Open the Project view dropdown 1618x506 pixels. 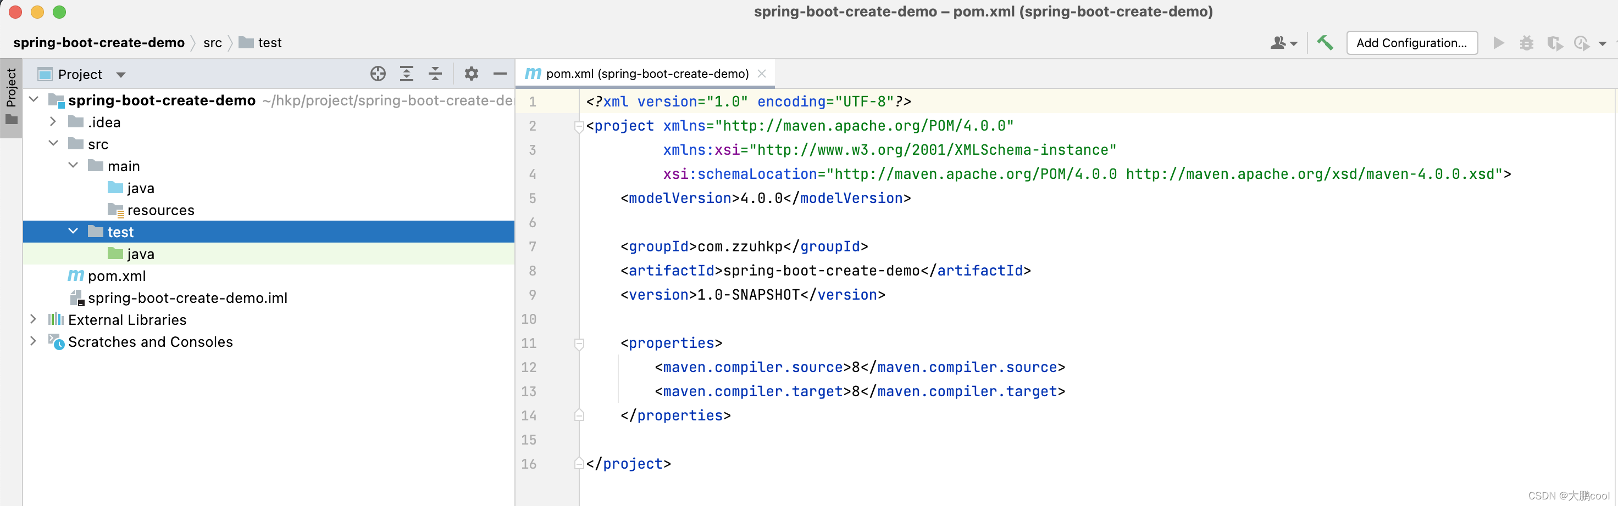click(x=120, y=75)
